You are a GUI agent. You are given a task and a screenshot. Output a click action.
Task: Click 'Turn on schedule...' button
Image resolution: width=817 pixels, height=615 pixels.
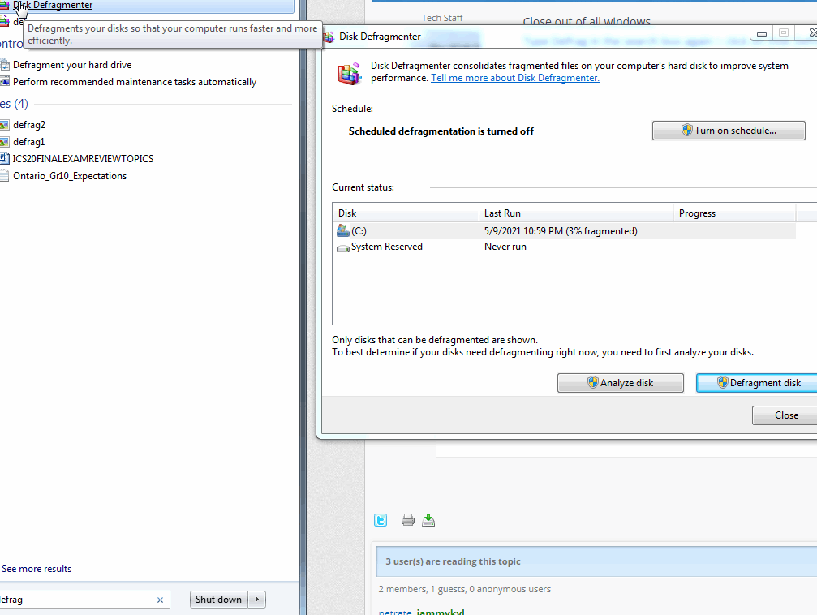(729, 131)
